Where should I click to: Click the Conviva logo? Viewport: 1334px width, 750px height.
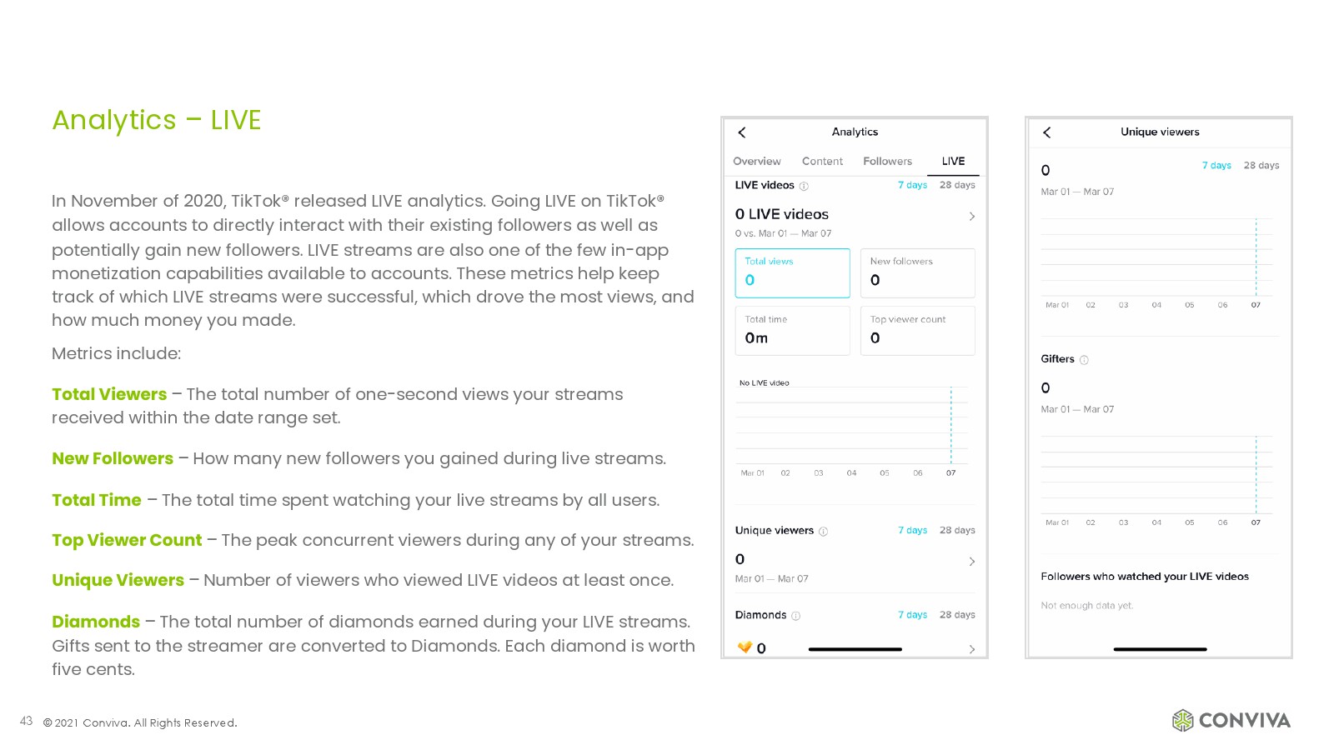tap(1231, 720)
